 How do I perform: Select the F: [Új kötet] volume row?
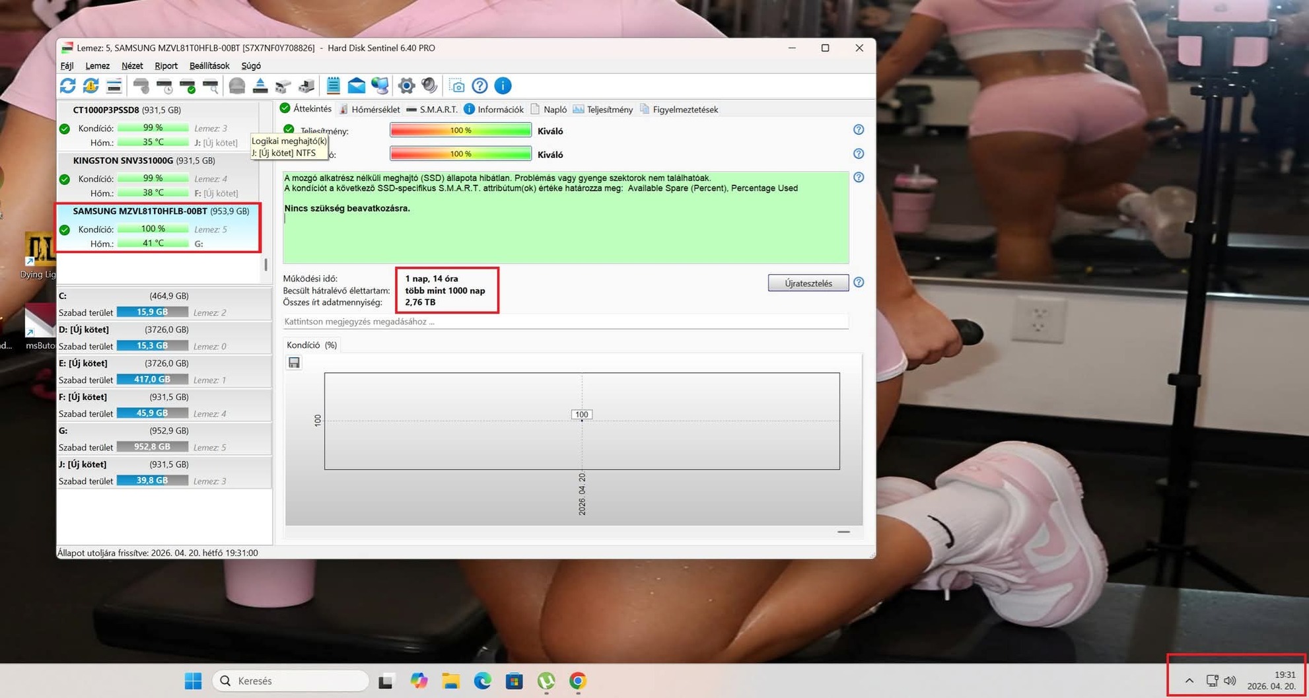[164, 405]
